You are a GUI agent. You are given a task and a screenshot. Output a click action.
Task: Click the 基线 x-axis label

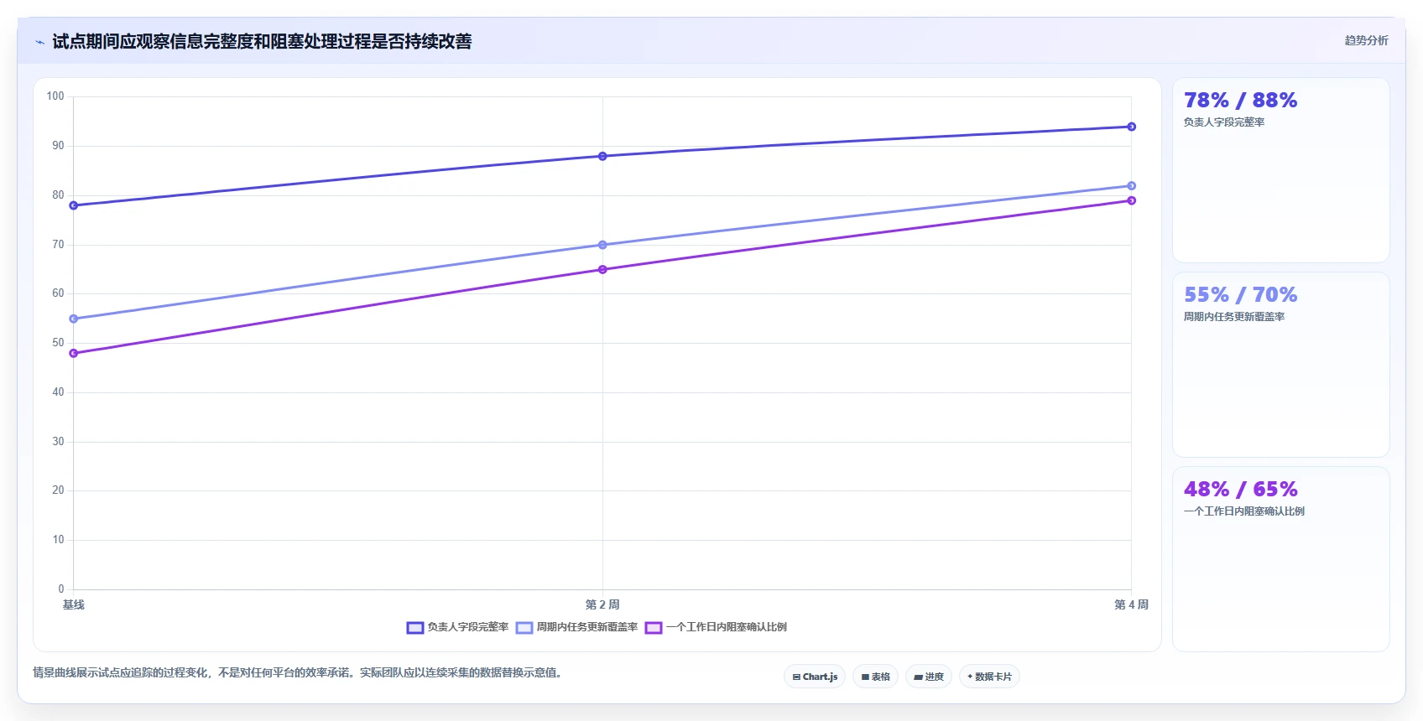pos(74,604)
